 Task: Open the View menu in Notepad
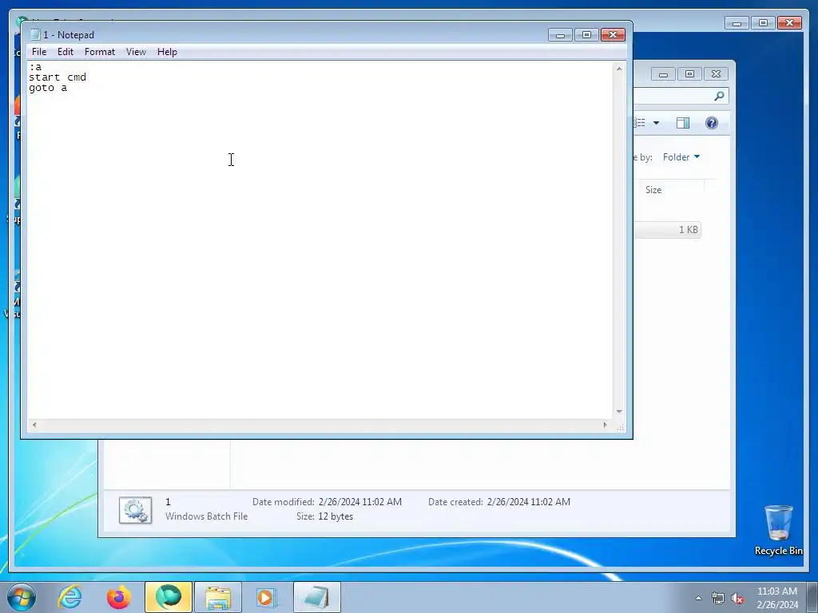click(136, 52)
